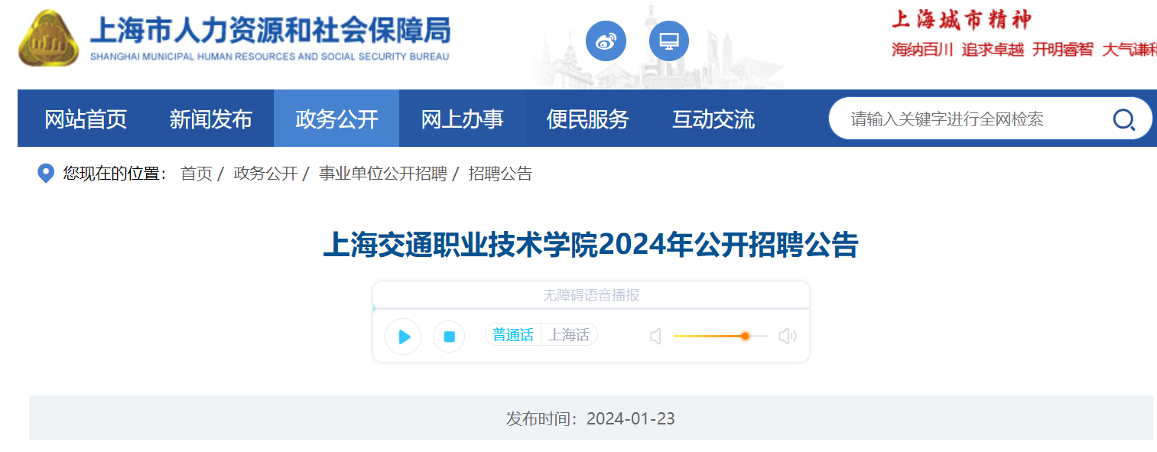Adjust the orange volume slider handle

point(745,336)
